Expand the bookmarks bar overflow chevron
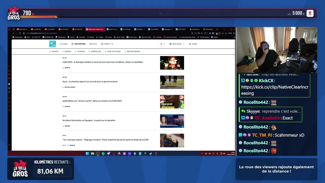This screenshot has width=325, height=183. pos(234,37)
